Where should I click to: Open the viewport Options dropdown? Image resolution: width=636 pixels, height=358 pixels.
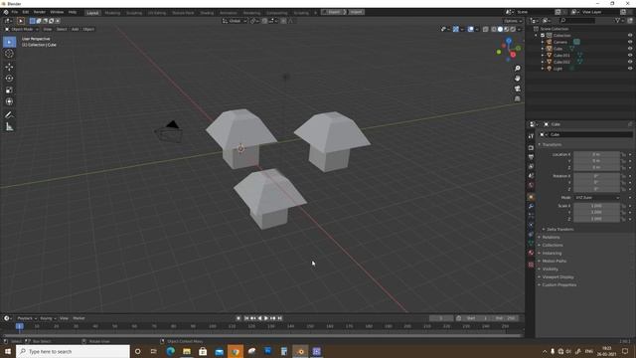(513, 21)
